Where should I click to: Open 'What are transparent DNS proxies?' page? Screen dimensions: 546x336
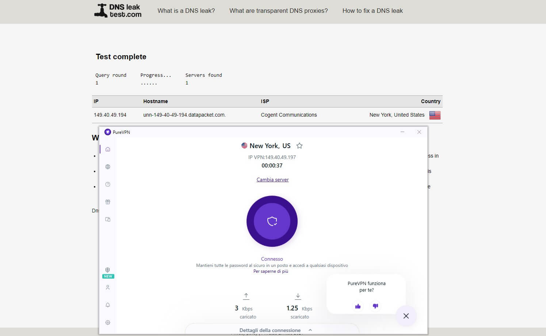pyautogui.click(x=279, y=11)
